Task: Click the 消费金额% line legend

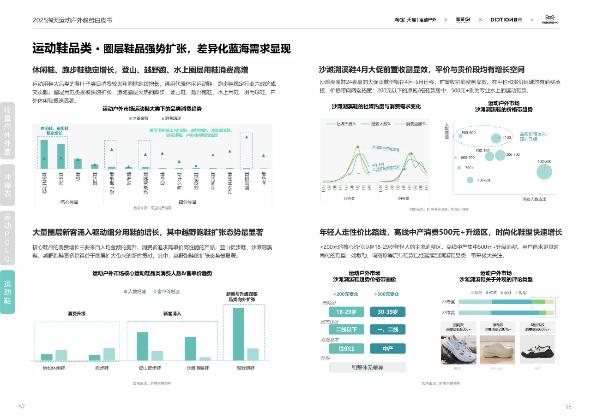Action: [410, 124]
